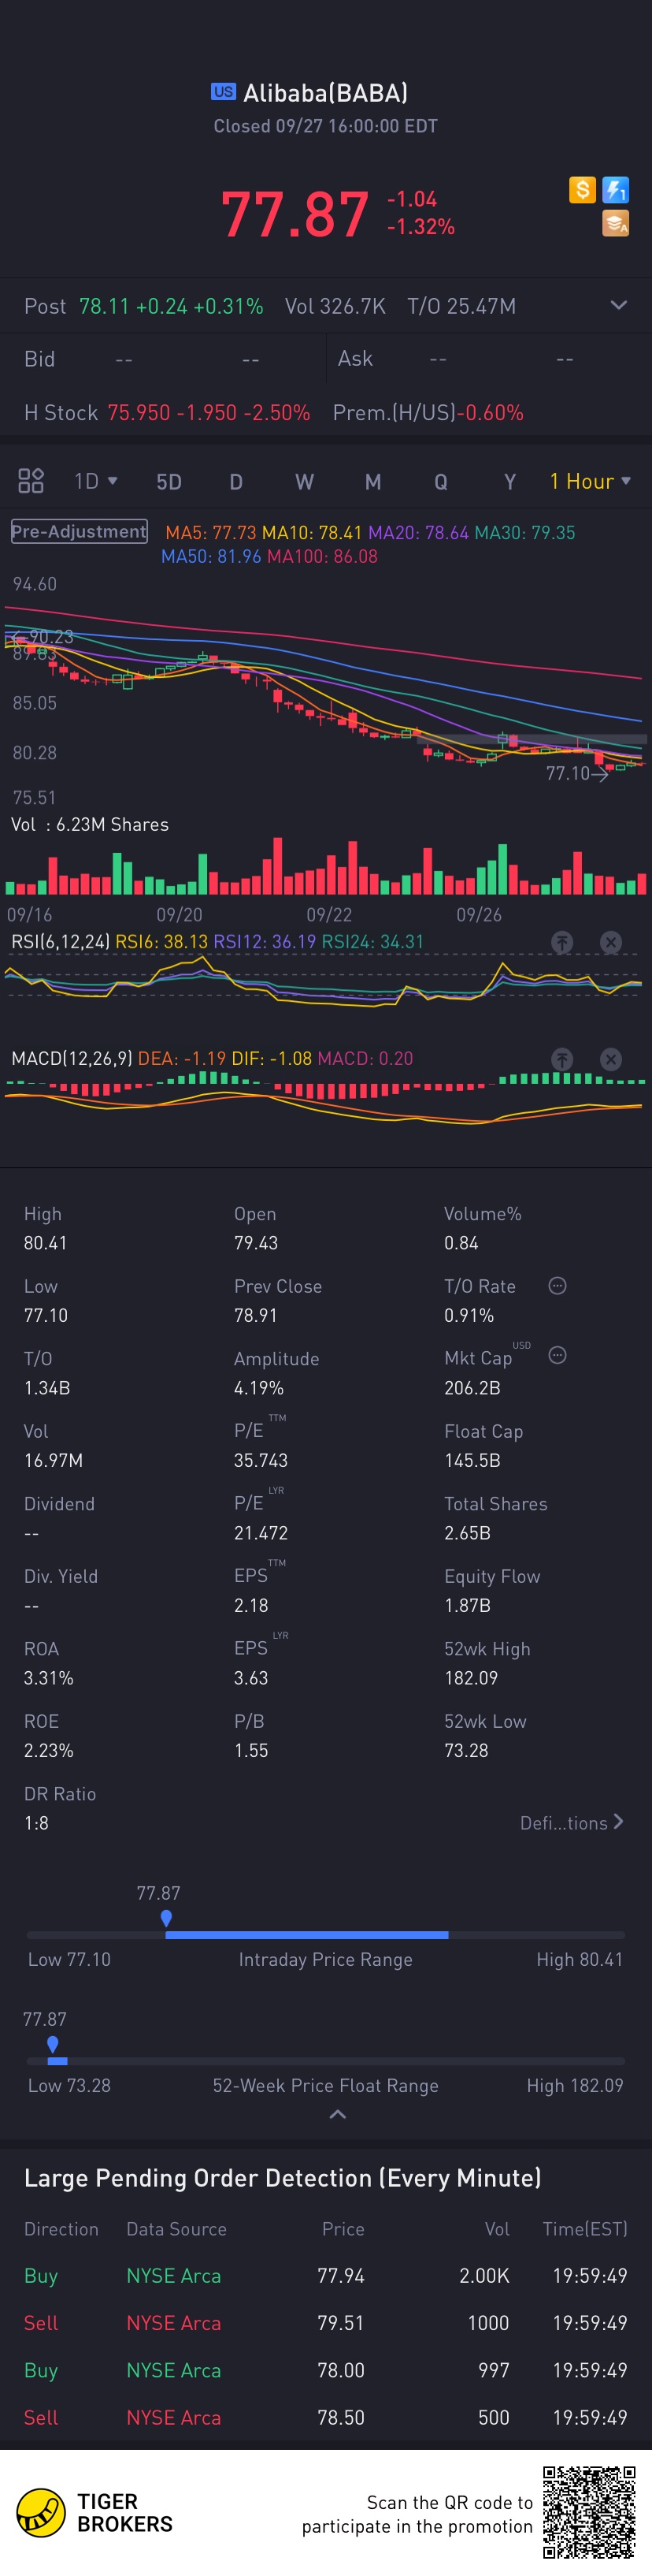Tap the 77.10 low marker on chart
This screenshot has width=652, height=2576.
tap(576, 773)
